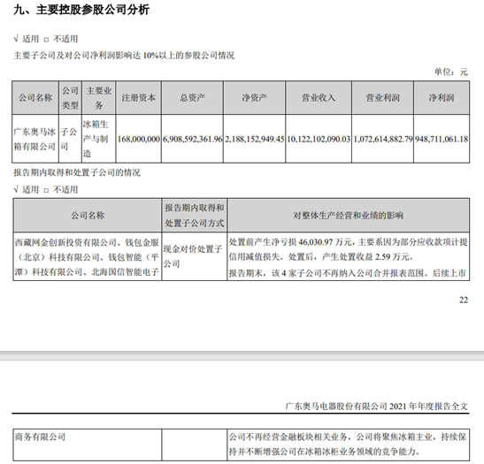The height and width of the screenshot is (464, 484).
Task: Click the cell 广东奥马冰箱有限公司
Action: [x=35, y=139]
